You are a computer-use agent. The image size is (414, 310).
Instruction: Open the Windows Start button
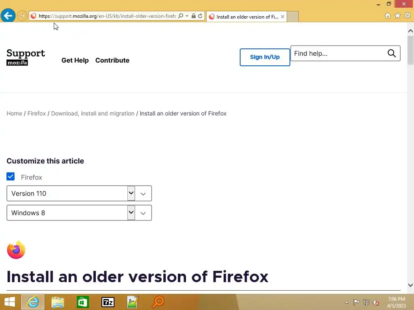click(x=10, y=302)
